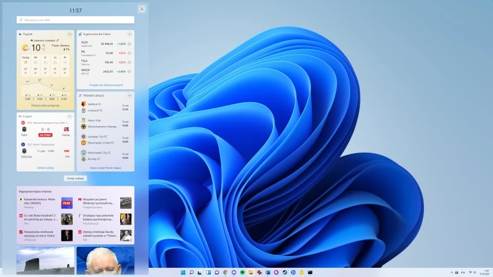Screen dimensions: 493x277
Task: Add ML stock to watchlist
Action: [129, 53]
